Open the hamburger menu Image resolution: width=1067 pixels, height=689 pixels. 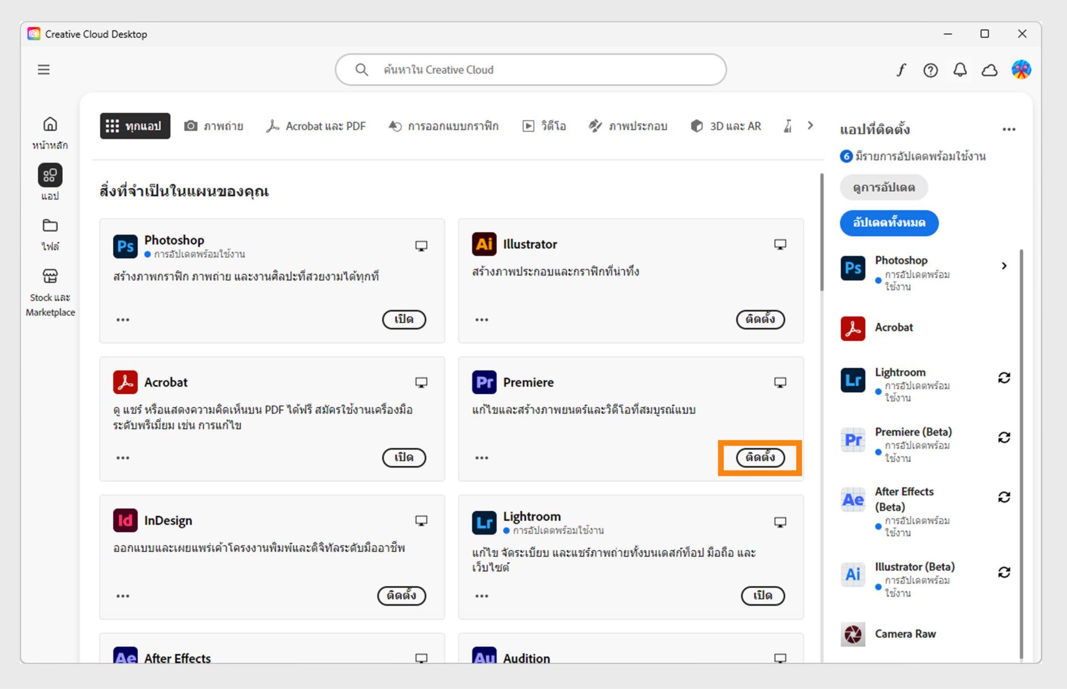tap(43, 69)
